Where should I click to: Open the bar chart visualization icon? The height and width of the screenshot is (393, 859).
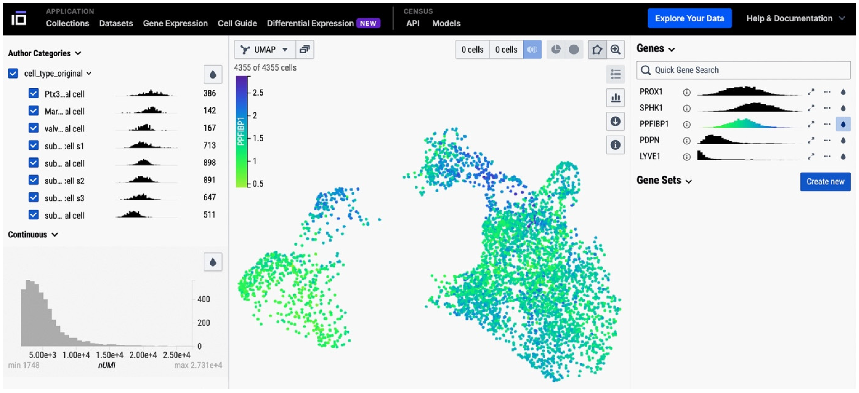(x=615, y=98)
